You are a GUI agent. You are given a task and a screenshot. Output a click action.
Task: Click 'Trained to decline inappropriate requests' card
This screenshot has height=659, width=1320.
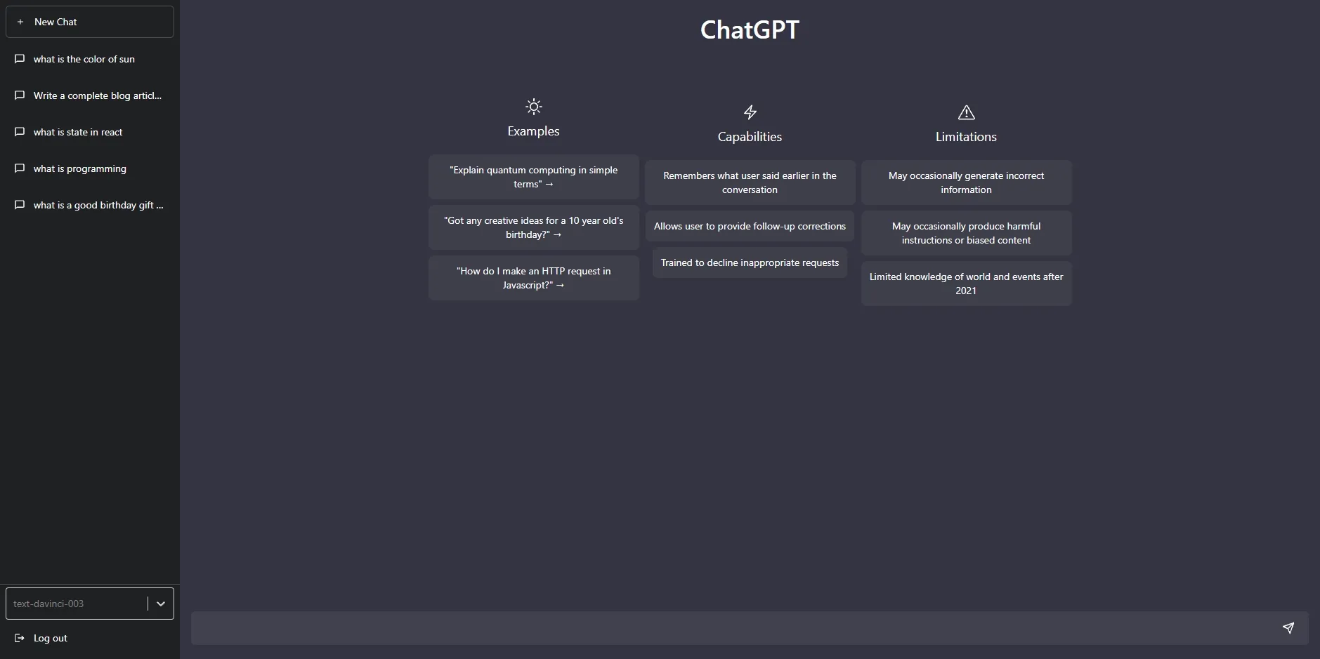[750, 262]
